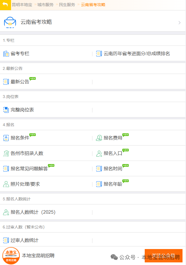Select the 省考专栏 column icon
186x265 pixels.
pos(6,53)
